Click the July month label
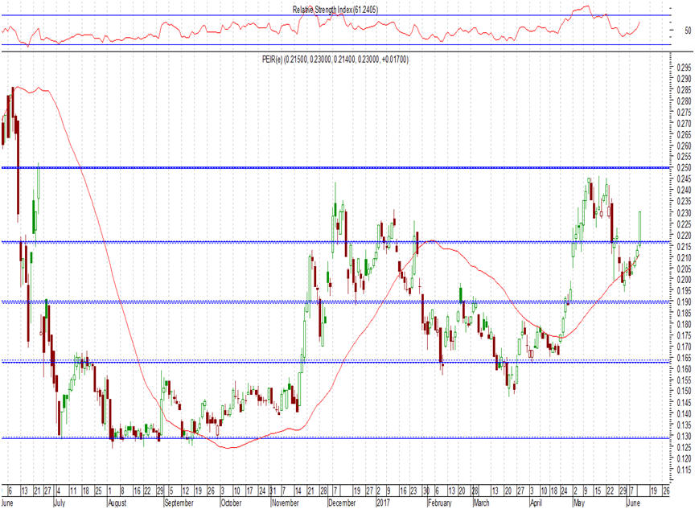 click(x=60, y=503)
